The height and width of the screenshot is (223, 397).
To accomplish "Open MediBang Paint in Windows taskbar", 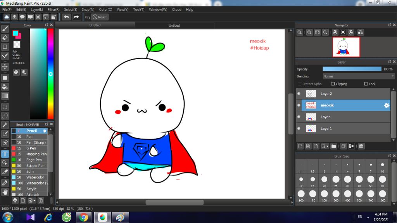I will coord(102,217).
